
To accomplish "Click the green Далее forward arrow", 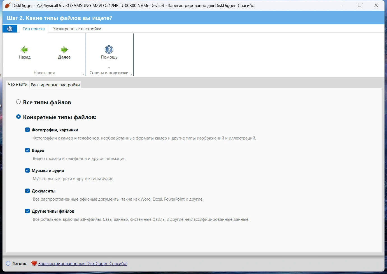I will (x=64, y=50).
